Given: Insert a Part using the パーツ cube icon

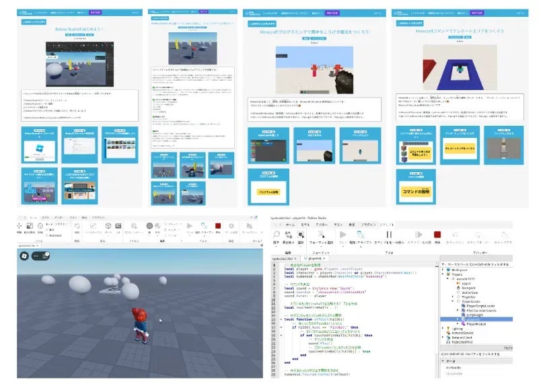Looking at the screenshot, I should 108,226.
